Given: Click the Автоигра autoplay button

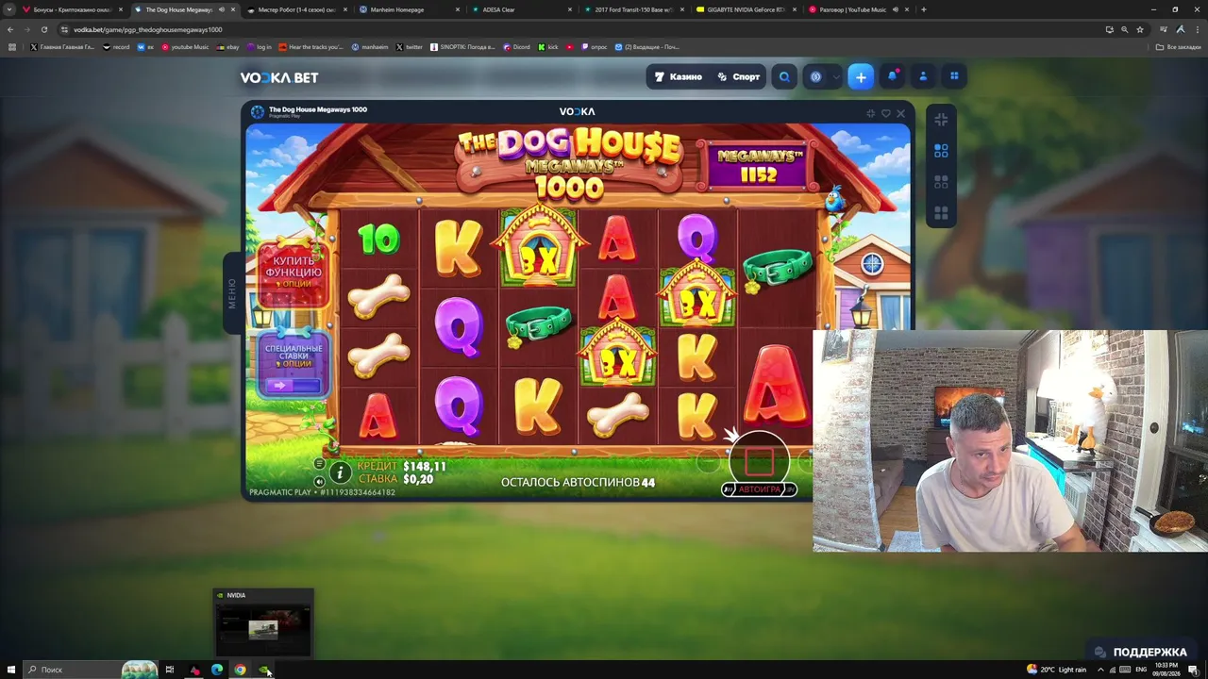Looking at the screenshot, I should [x=759, y=489].
